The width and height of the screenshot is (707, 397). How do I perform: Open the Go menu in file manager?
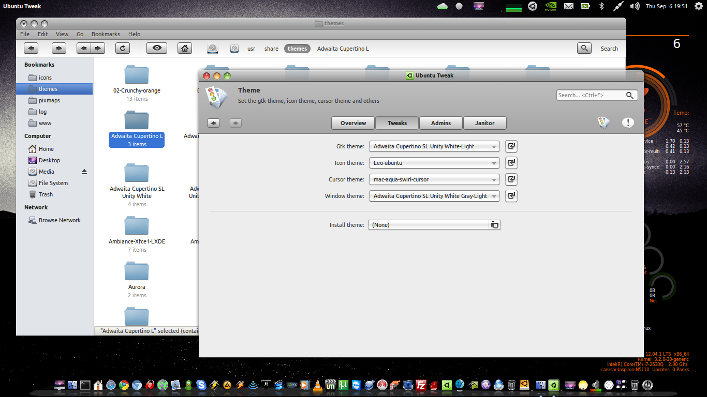click(80, 34)
